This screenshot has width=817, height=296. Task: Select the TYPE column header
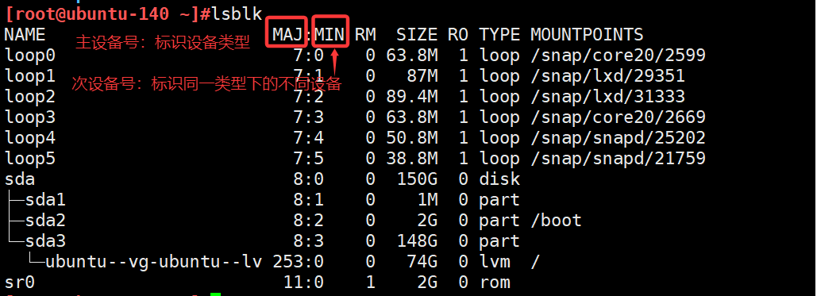click(x=499, y=34)
